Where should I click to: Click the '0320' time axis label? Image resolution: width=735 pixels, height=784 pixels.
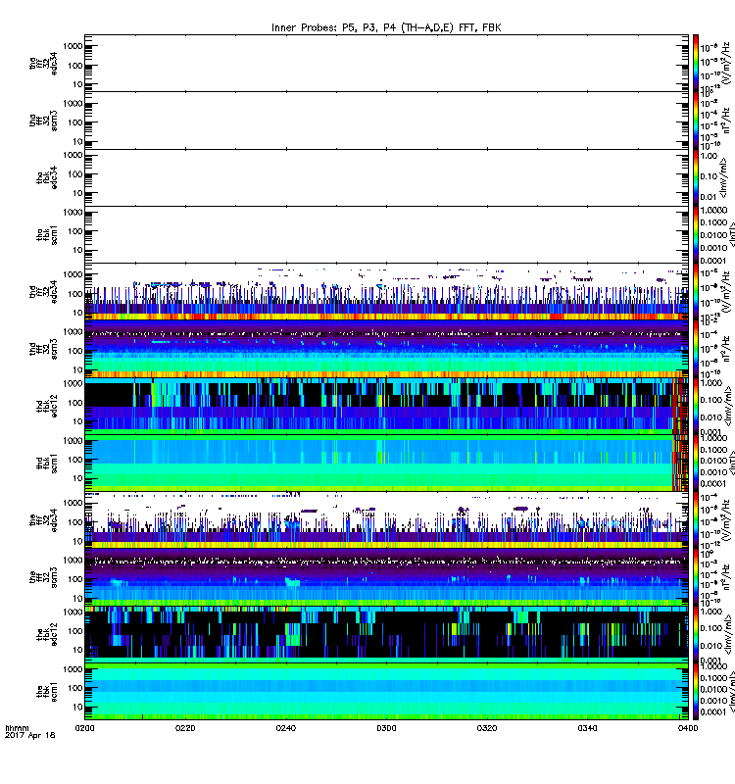click(x=487, y=728)
